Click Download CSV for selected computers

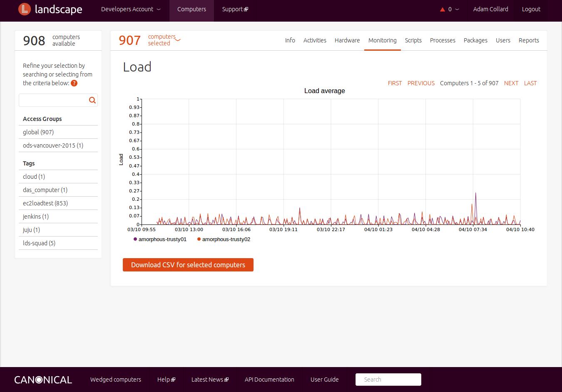[x=188, y=265]
